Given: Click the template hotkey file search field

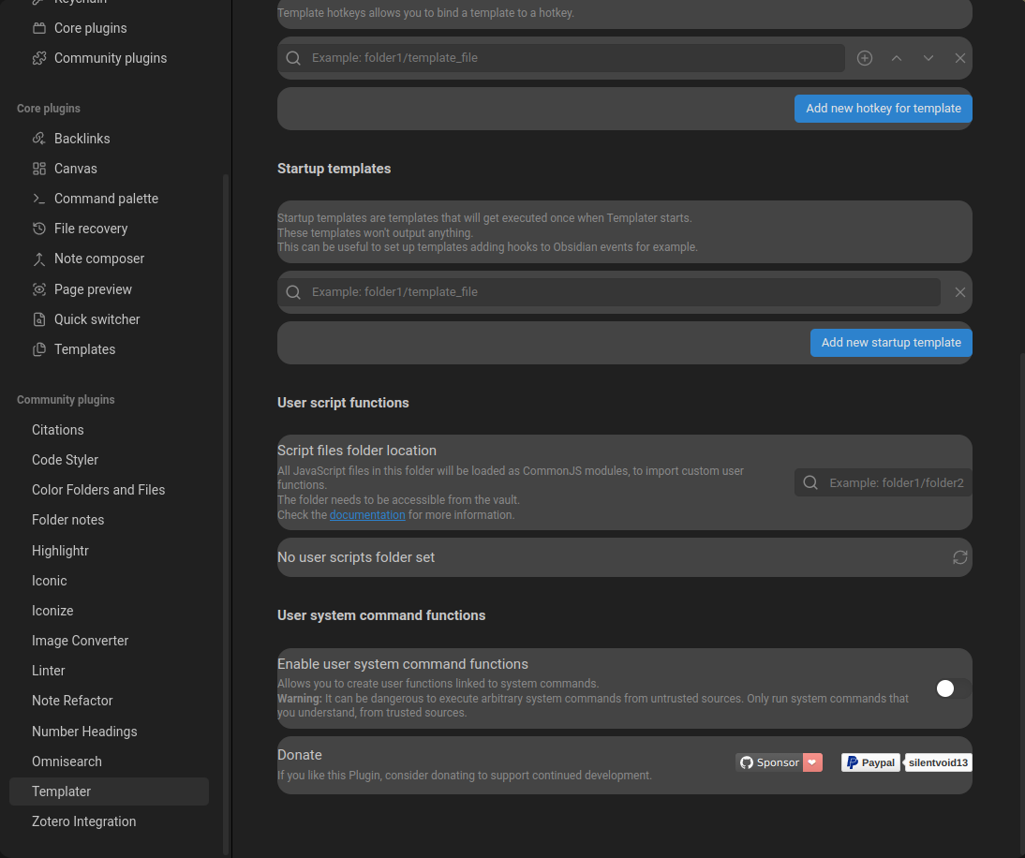Looking at the screenshot, I should [572, 58].
